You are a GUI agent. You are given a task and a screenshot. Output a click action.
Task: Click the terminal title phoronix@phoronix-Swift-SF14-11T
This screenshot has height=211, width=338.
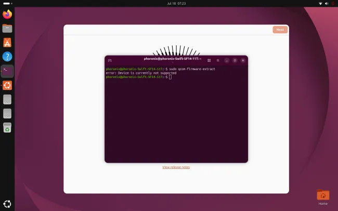(173, 59)
